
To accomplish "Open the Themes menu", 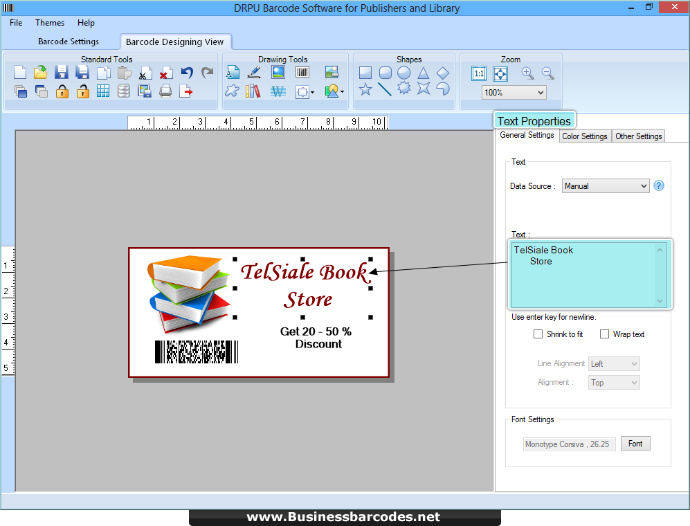I will [x=49, y=22].
